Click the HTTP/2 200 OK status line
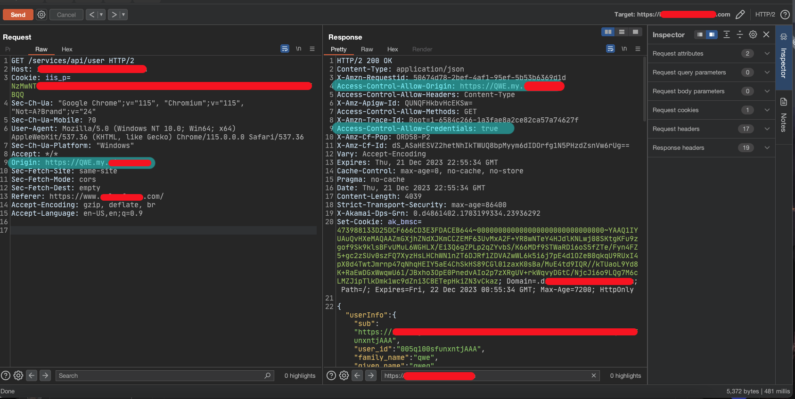 (364, 61)
